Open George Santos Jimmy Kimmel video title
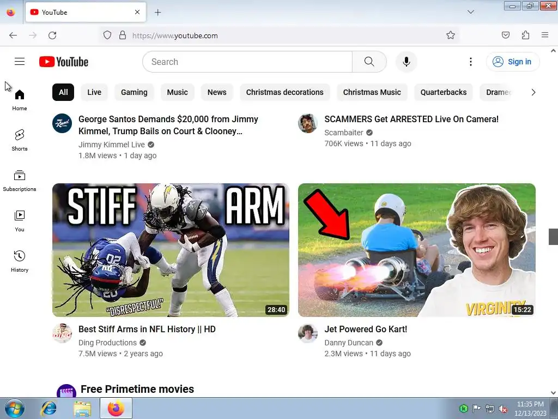Image resolution: width=558 pixels, height=419 pixels. pos(168,125)
